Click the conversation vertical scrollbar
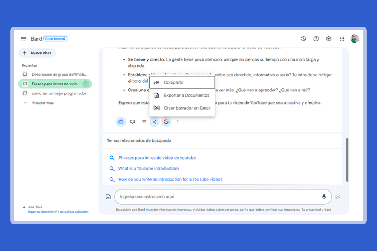Image resolution: width=377 pixels, height=251 pixels. (347, 160)
